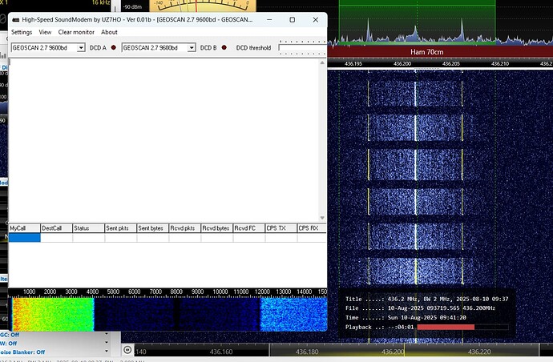Expand the Noise Blanker dropdown arrow
Screen dimensions: 553x362
tap(108, 352)
